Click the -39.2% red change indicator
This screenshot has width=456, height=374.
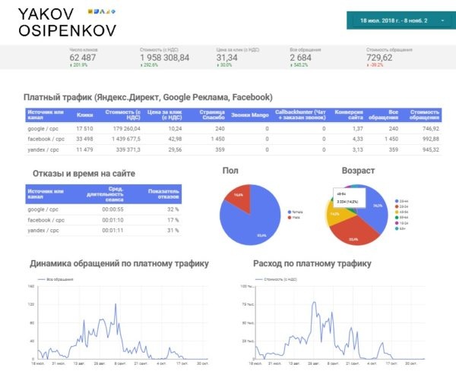tap(375, 65)
